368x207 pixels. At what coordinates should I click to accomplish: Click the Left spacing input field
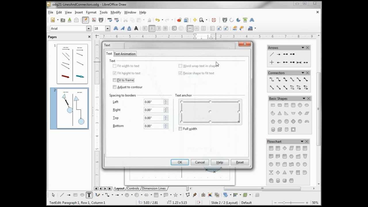coord(154,102)
